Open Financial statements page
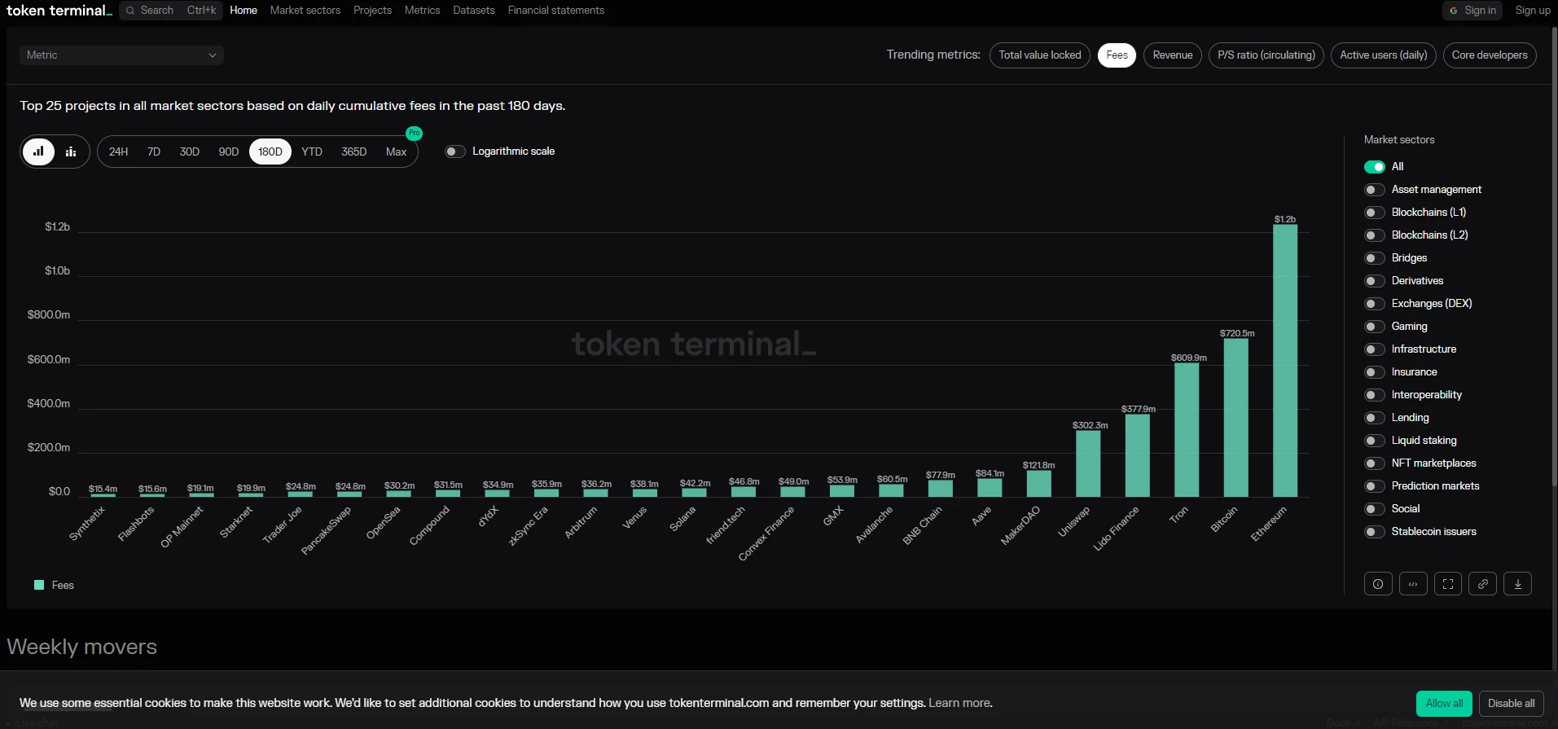The width and height of the screenshot is (1558, 729). tap(556, 11)
